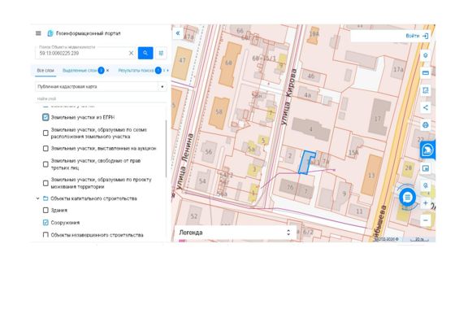Enable Объекты незавершенного строительства checkbox
This screenshot has width=455, height=322.
(45, 235)
